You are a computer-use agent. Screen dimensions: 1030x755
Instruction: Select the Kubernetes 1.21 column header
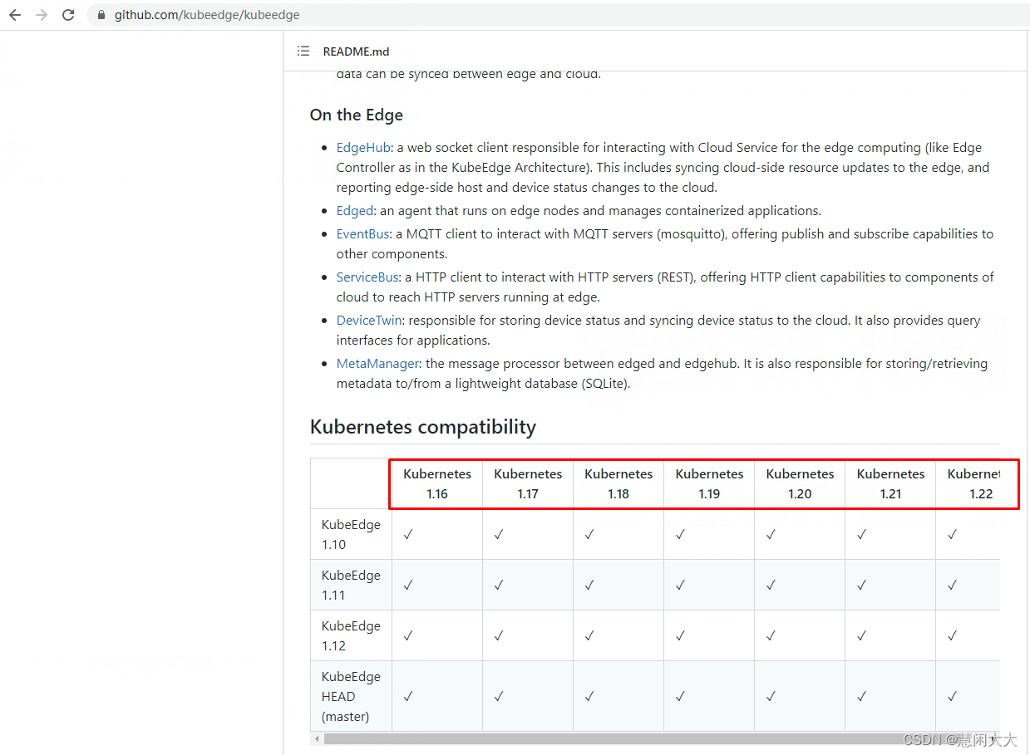click(890, 483)
